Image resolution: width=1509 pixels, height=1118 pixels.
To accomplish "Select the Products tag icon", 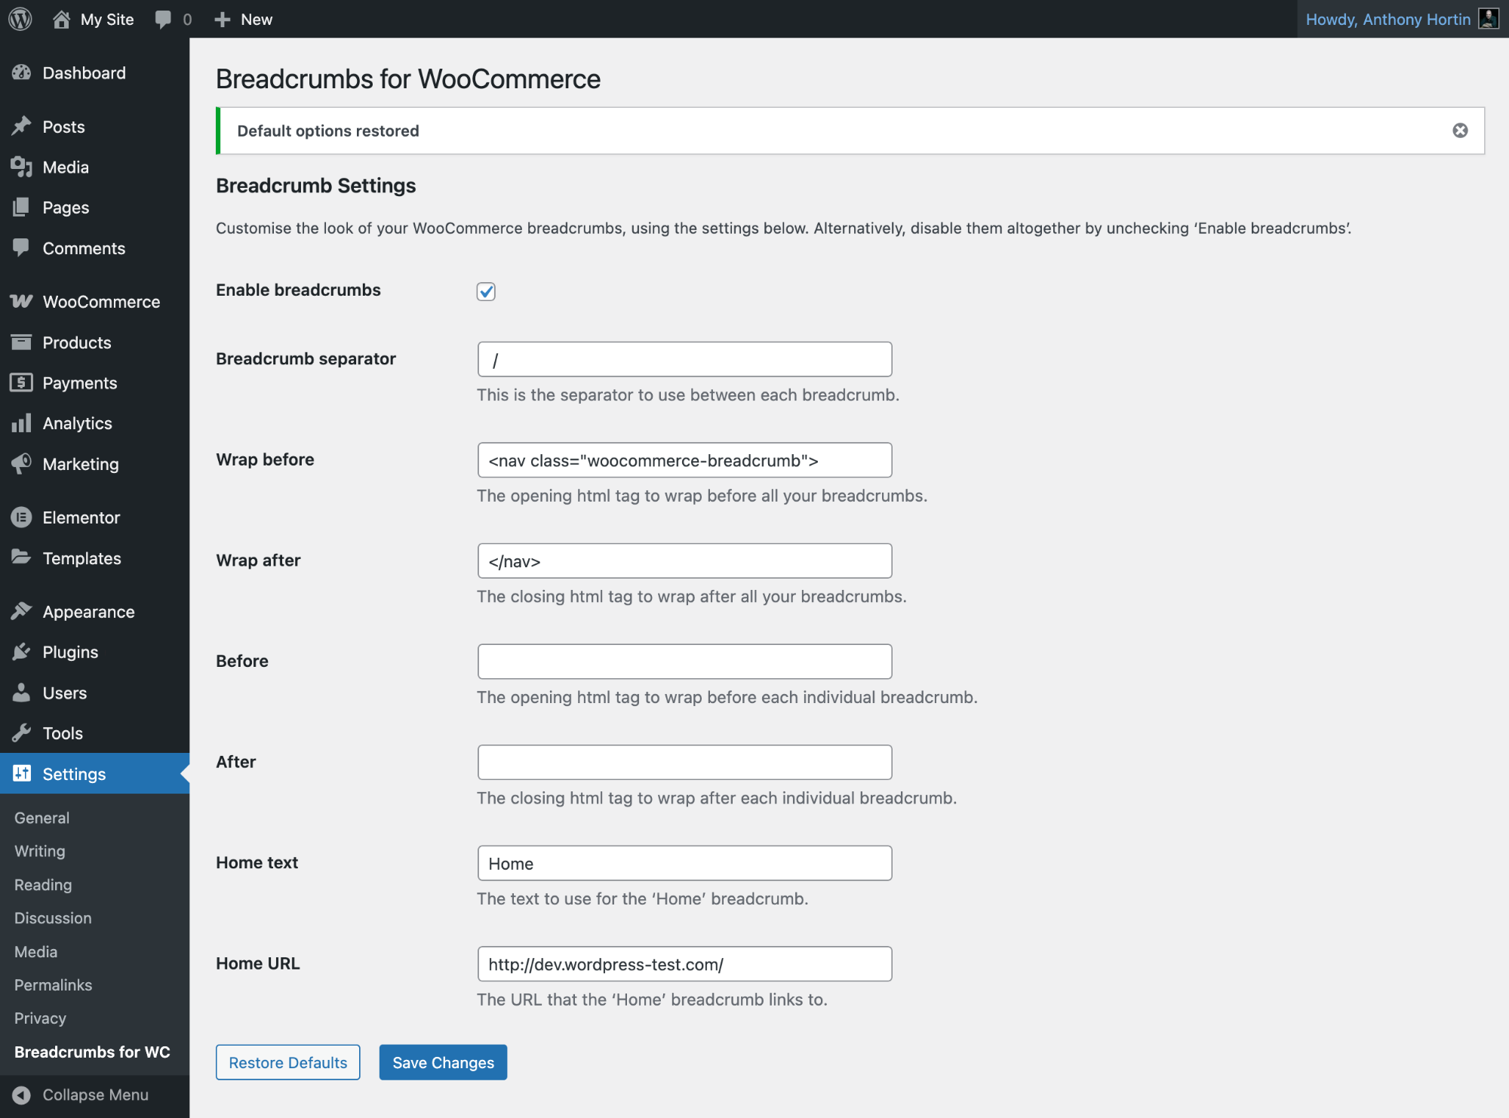I will pyautogui.click(x=22, y=342).
